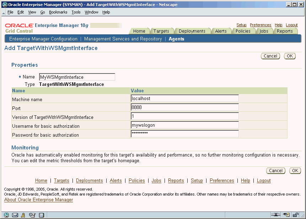Open About Oracle Enterprise Manager link
This screenshot has height=219, width=306.
[x=38, y=200]
